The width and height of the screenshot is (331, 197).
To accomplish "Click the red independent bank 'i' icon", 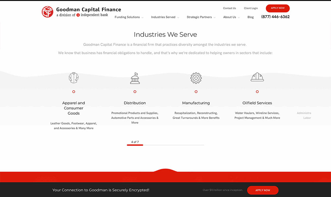I will click(78, 15).
